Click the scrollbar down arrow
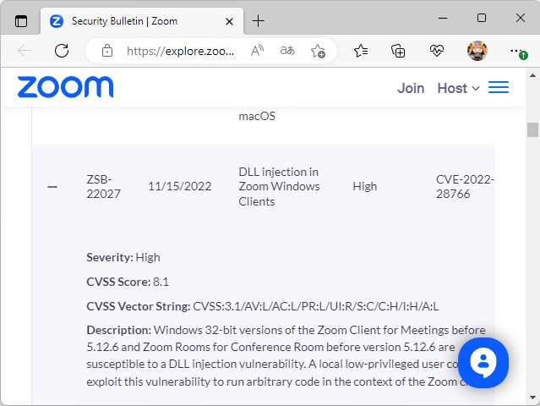The width and height of the screenshot is (540, 406). tap(532, 398)
